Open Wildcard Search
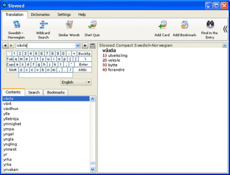 pos(43,30)
